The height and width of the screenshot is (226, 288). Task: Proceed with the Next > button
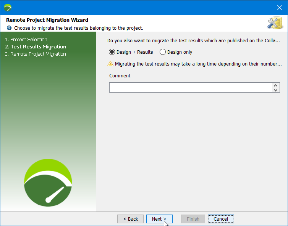[x=159, y=219]
